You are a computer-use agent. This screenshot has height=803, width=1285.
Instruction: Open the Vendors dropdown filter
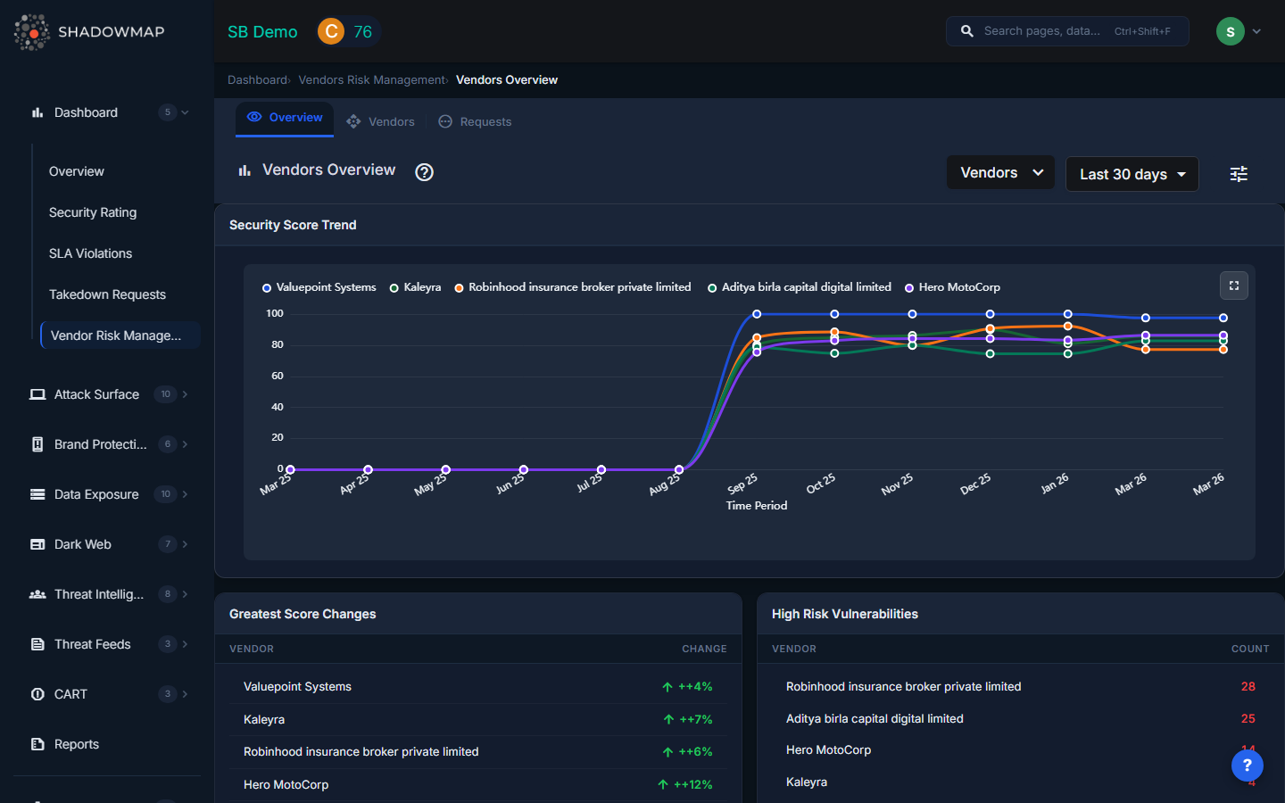[1000, 173]
